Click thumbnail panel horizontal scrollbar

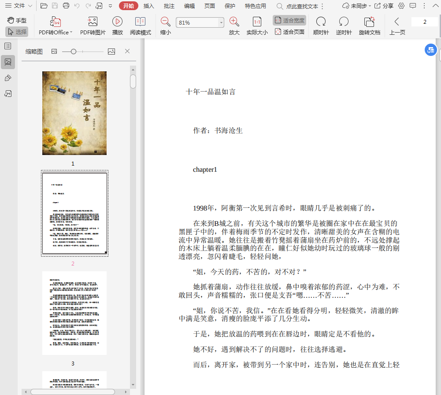pos(73,391)
